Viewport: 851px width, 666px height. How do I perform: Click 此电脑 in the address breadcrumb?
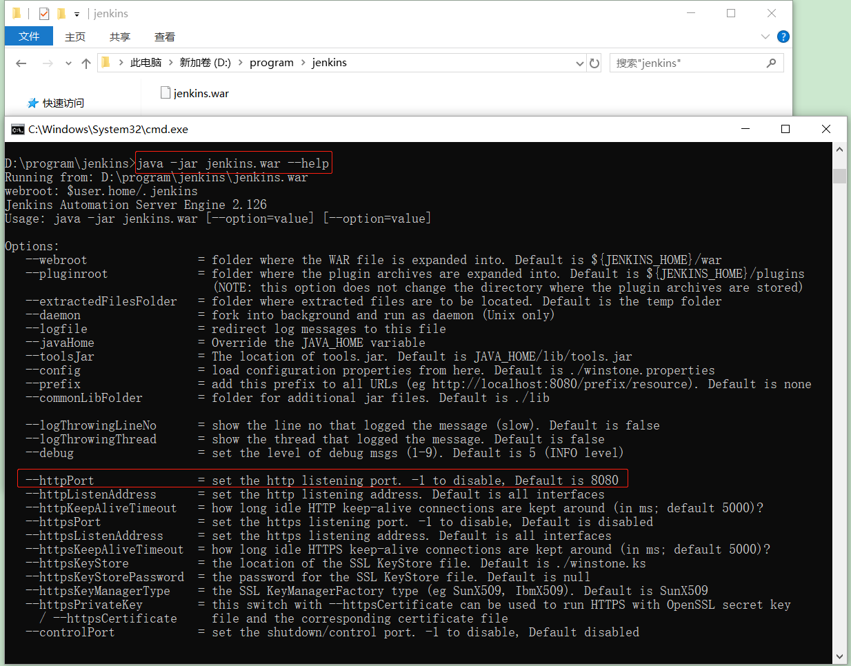[146, 63]
